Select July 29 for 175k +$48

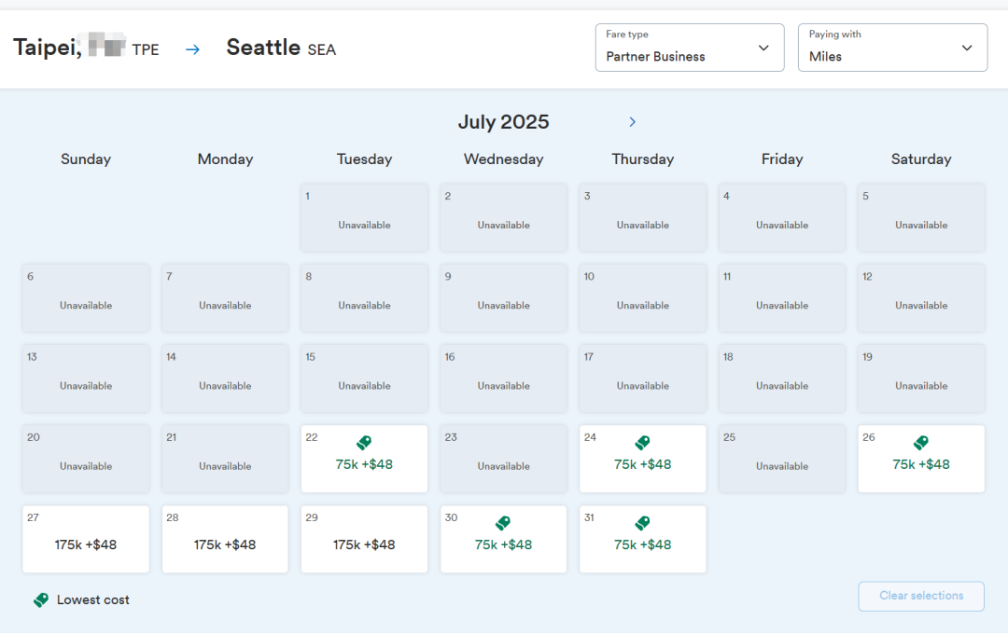(364, 544)
